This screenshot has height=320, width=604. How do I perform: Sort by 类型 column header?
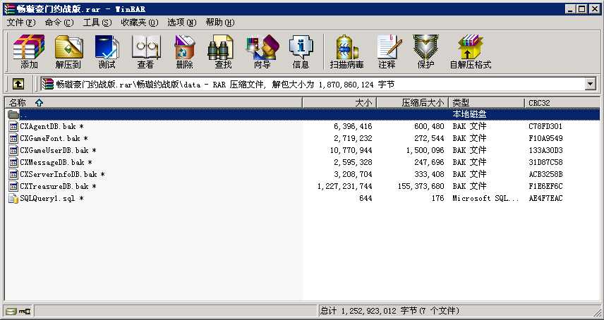[486, 103]
